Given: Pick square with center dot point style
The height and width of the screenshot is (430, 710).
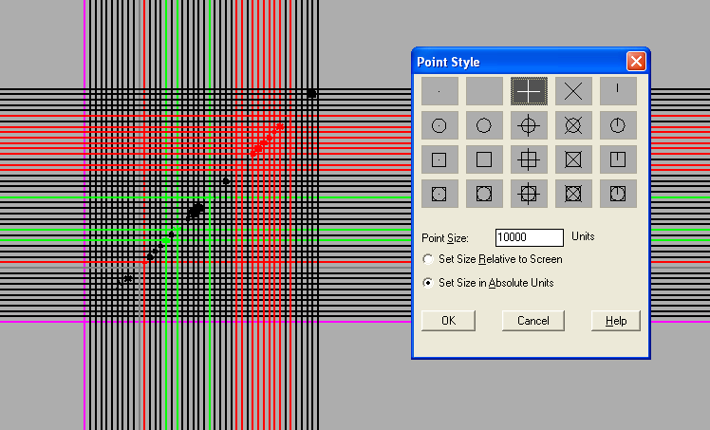Looking at the screenshot, I should pos(439,159).
